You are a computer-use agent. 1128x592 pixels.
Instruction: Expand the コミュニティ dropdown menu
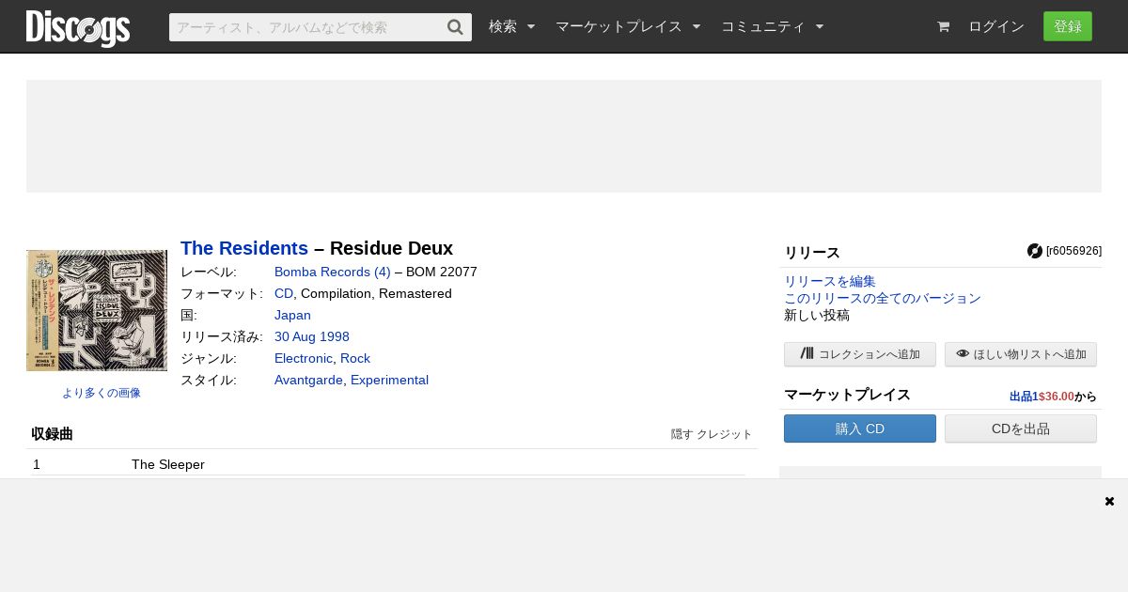click(x=773, y=26)
